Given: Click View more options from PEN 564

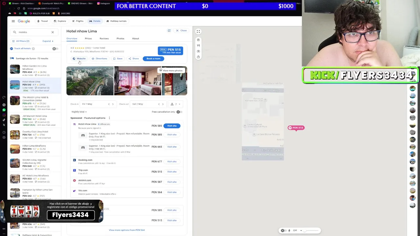Looking at the screenshot, I should (x=127, y=230).
